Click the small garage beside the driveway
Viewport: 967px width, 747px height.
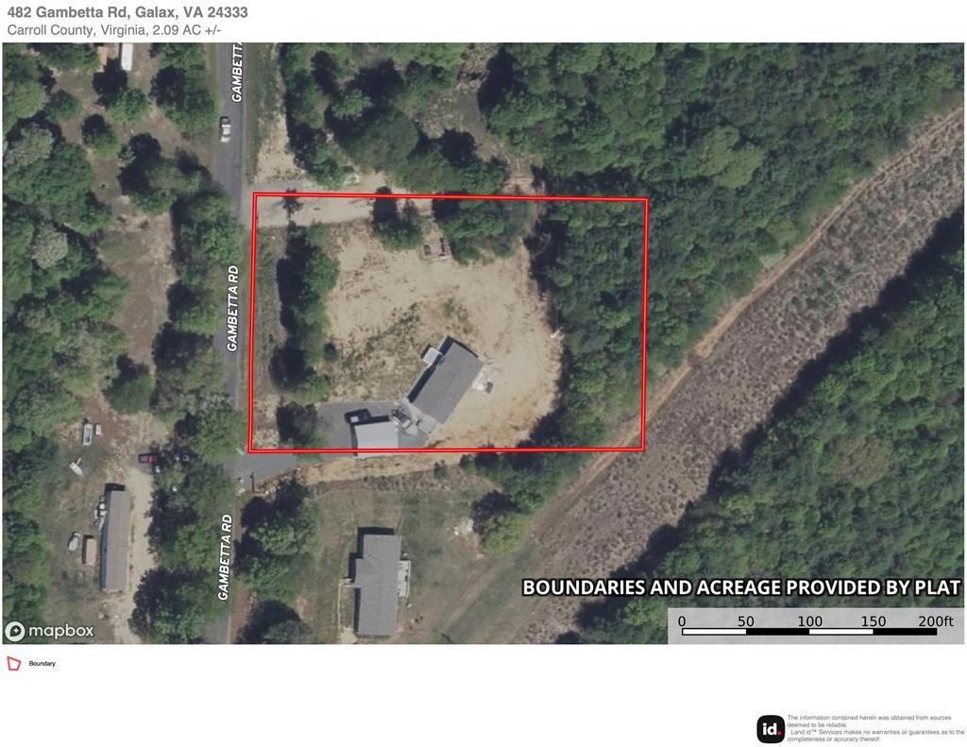tap(375, 434)
